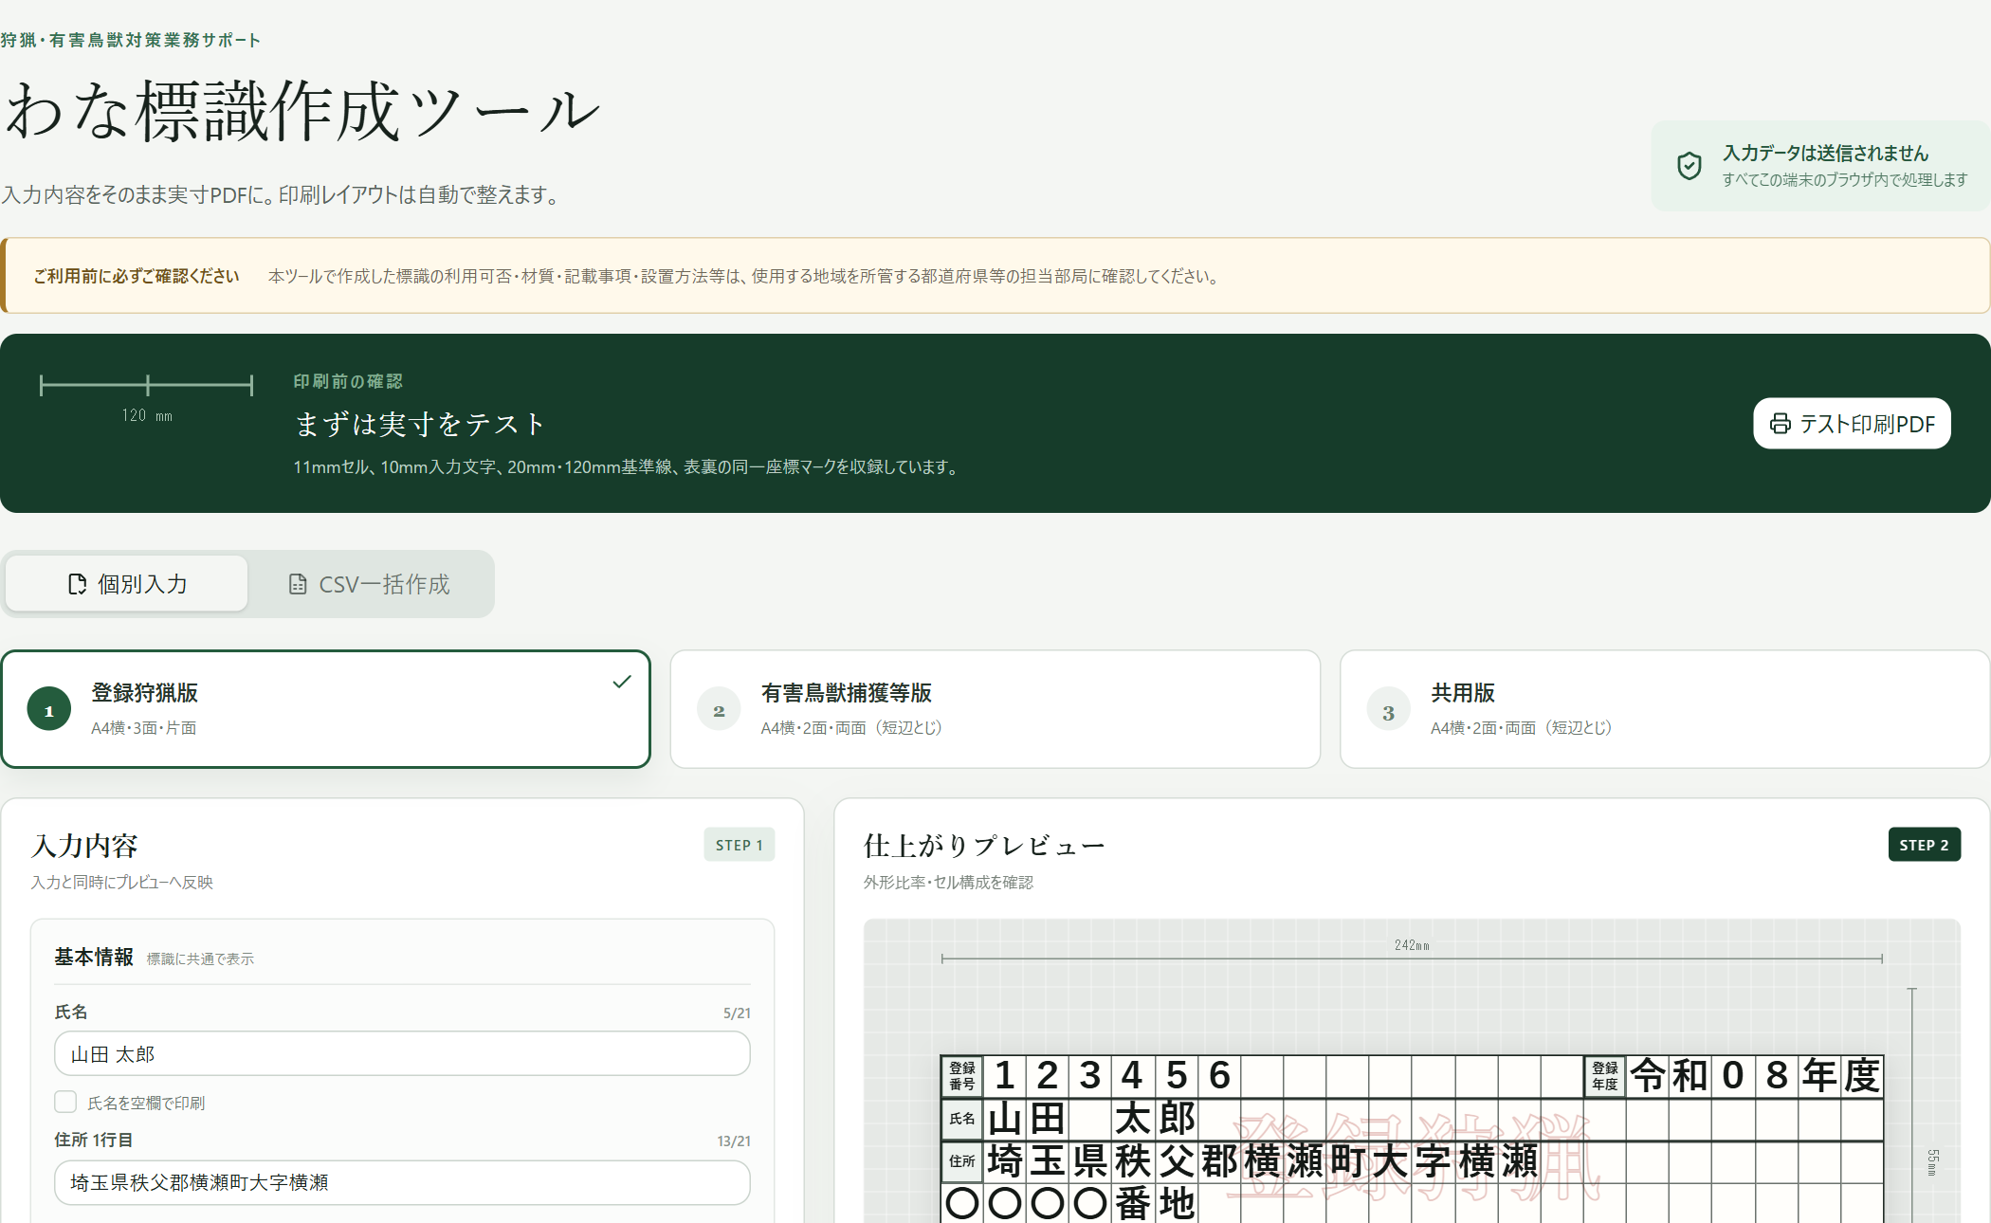Click the number 1 circle badge

coord(49,710)
